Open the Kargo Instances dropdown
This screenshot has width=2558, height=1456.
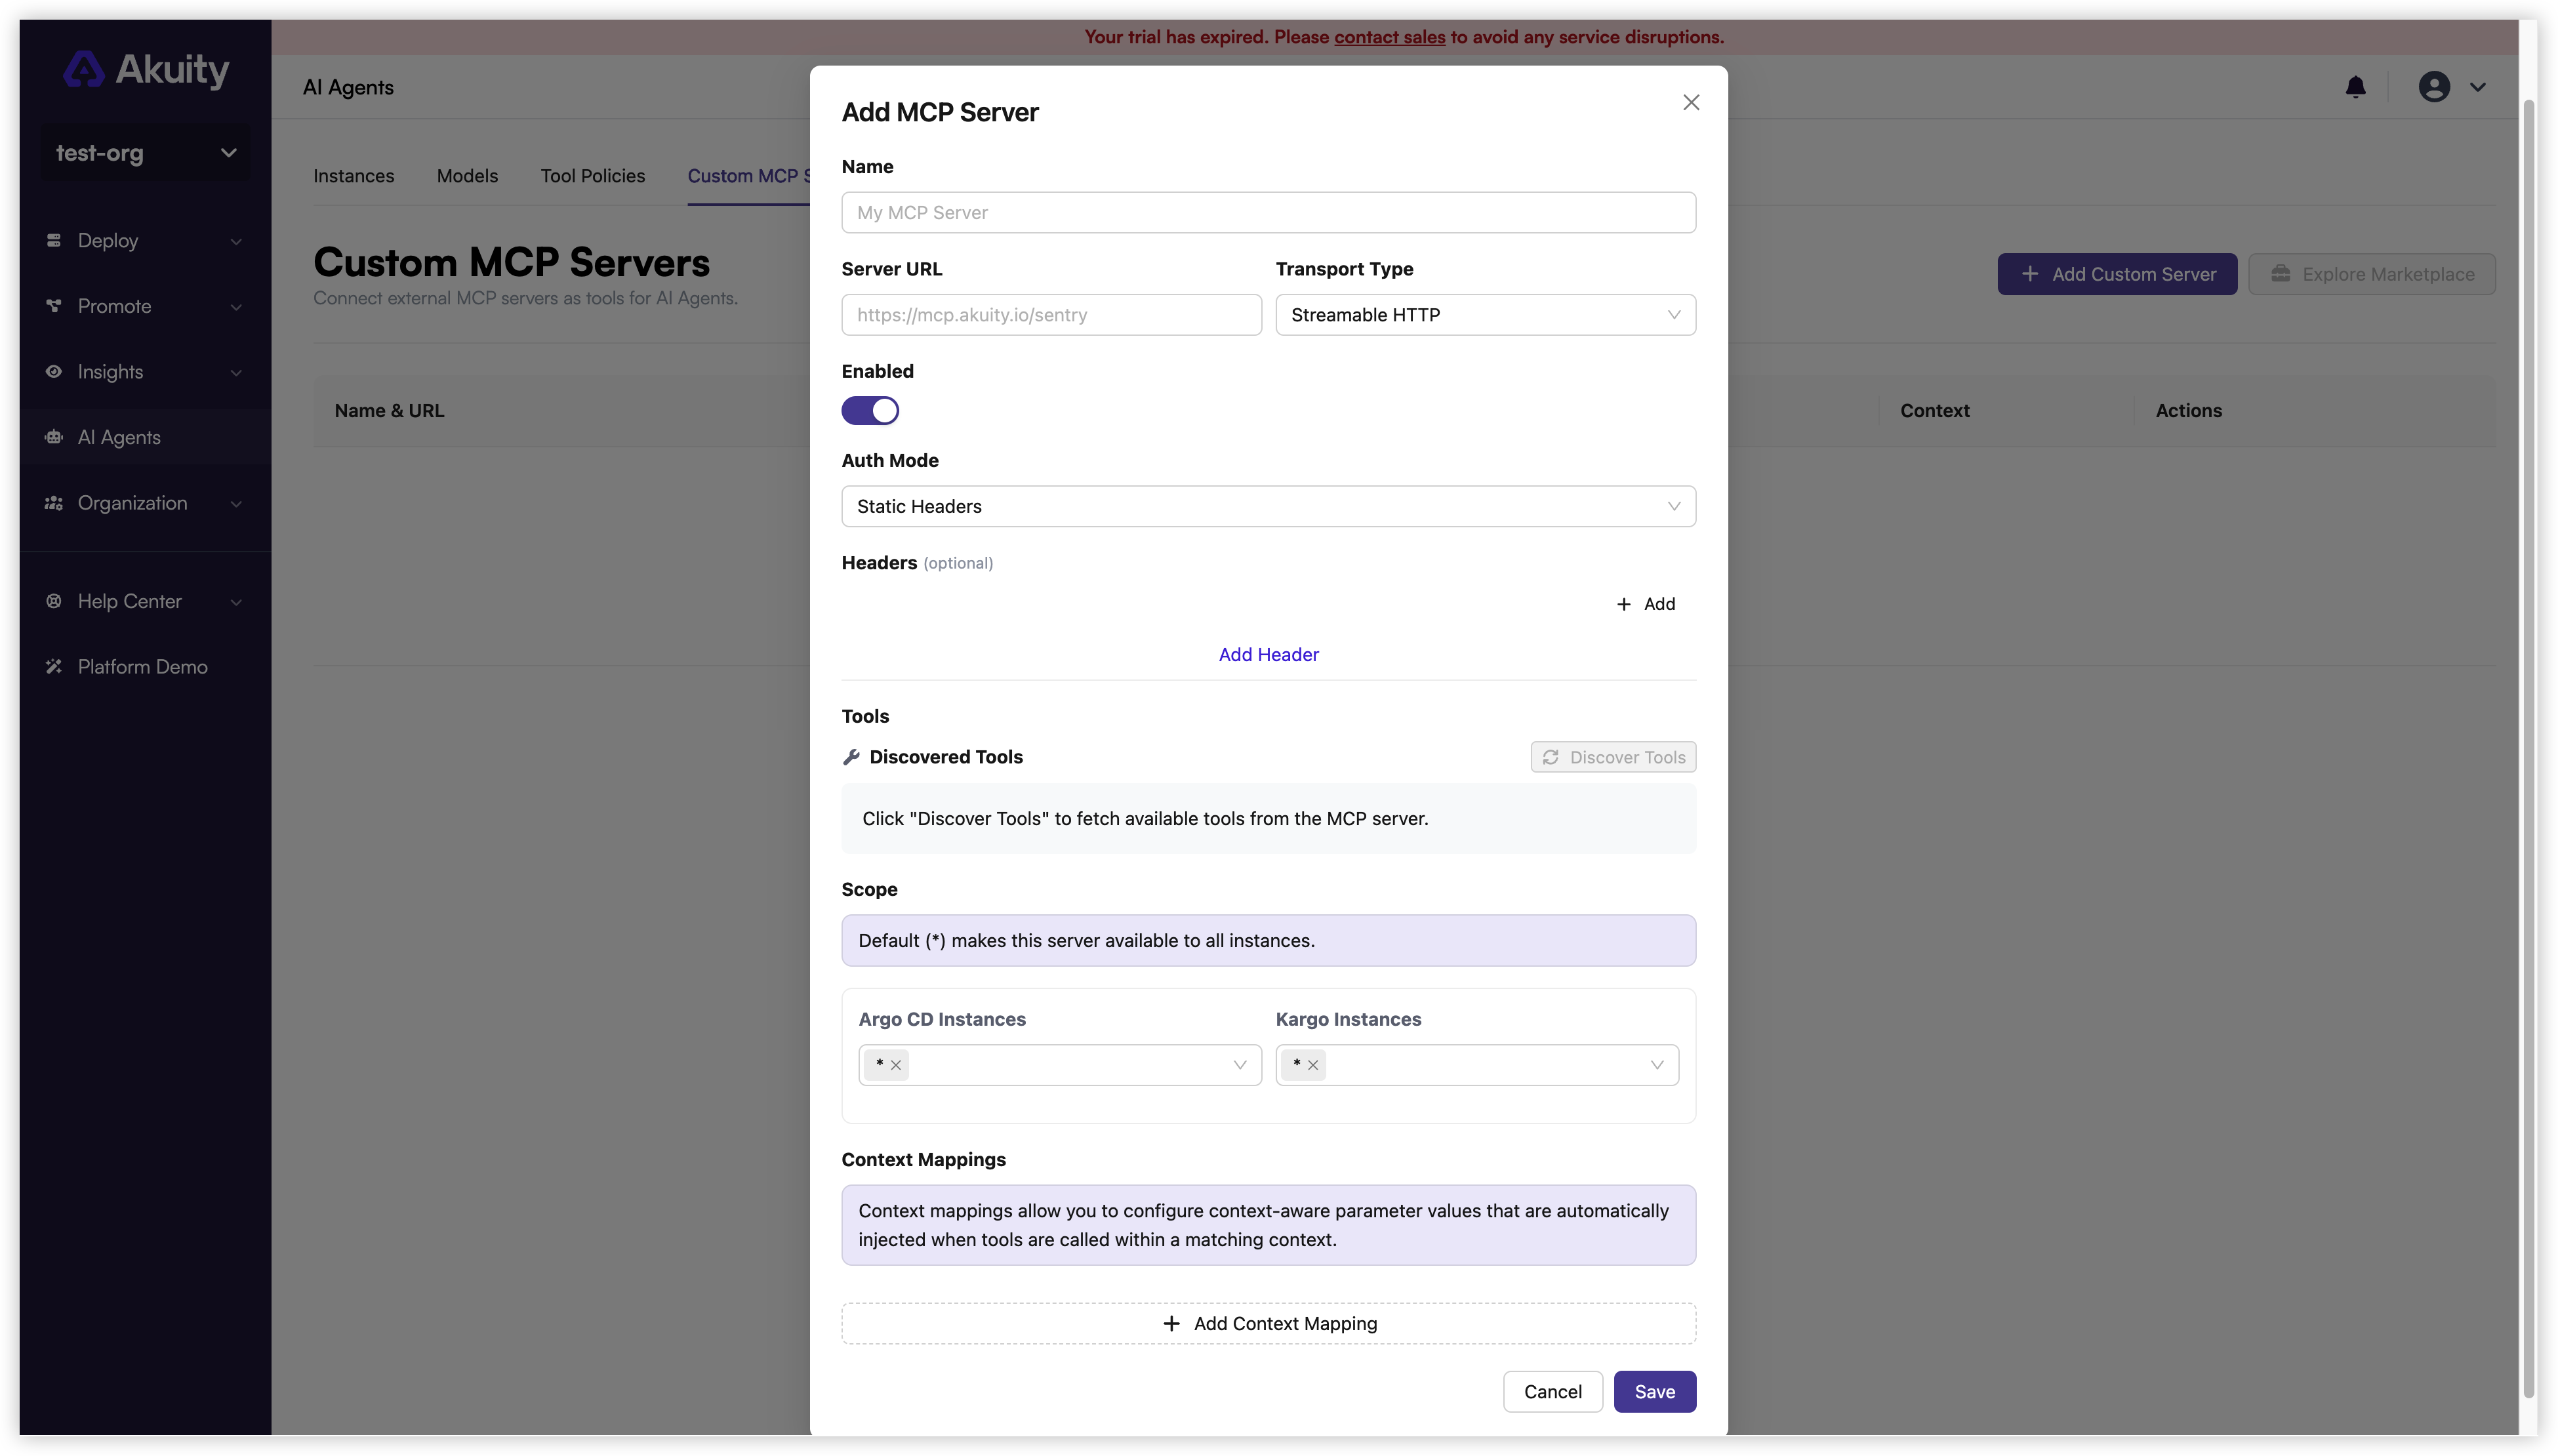[1477, 1065]
